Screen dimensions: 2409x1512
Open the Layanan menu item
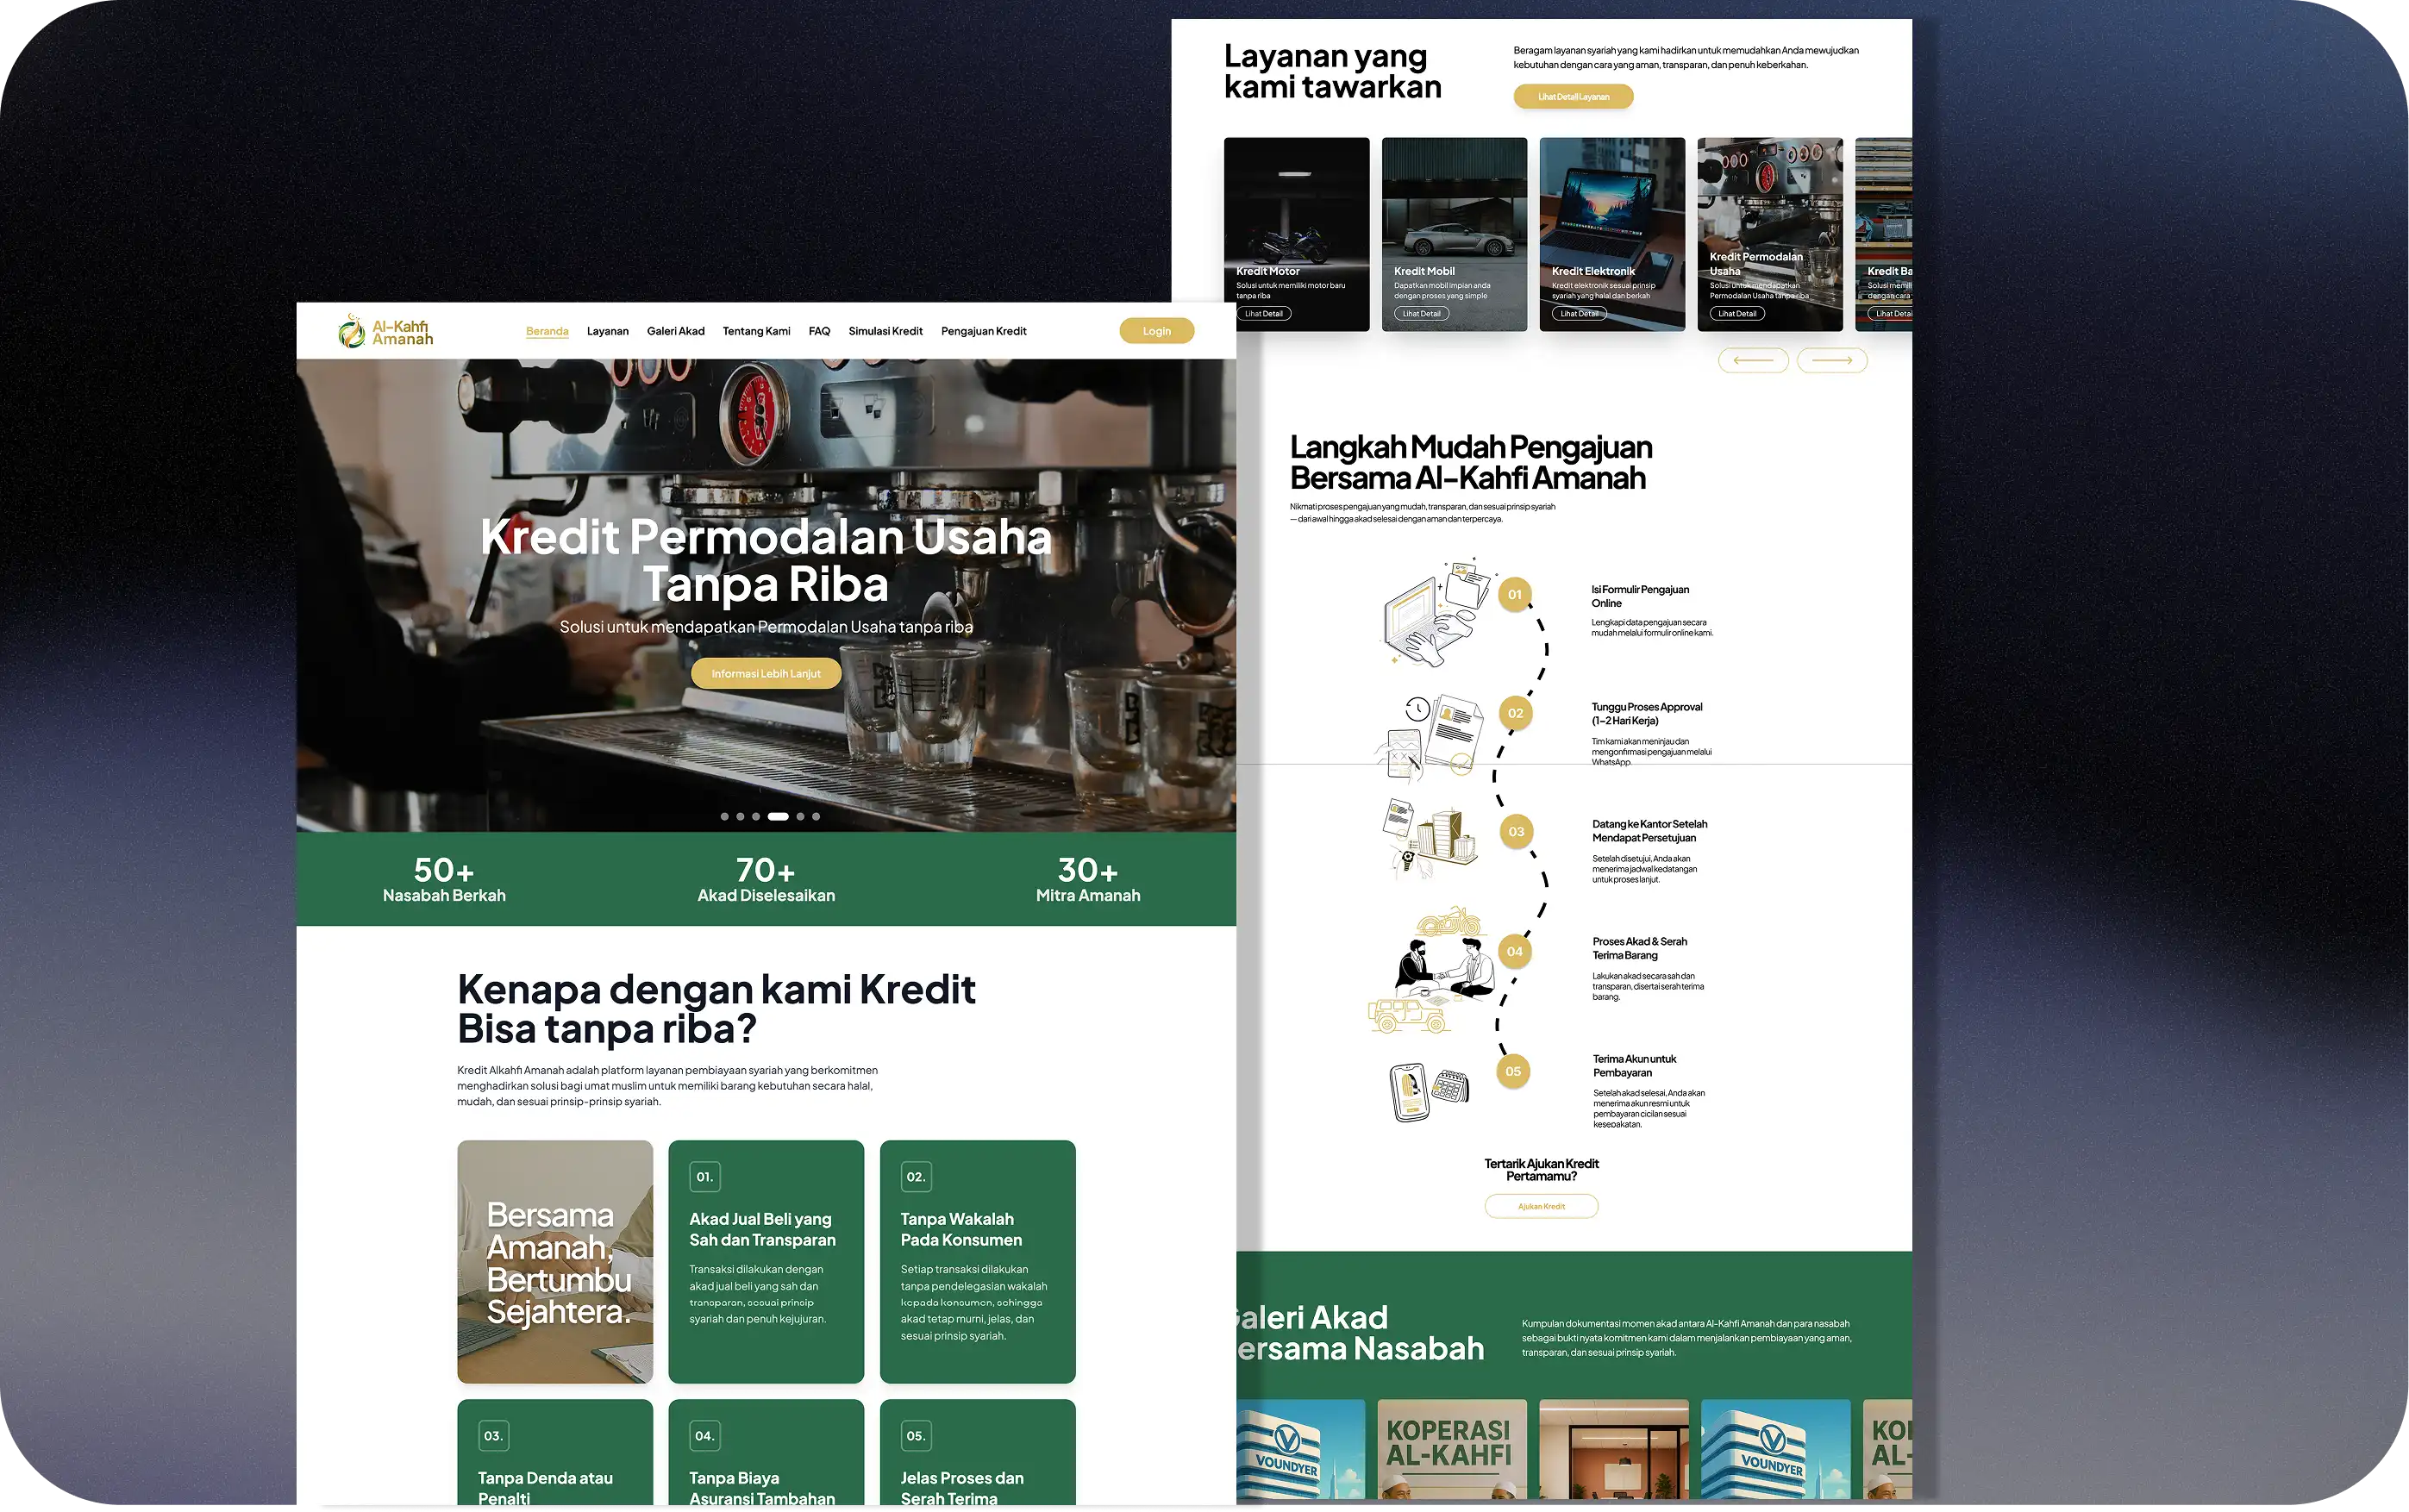click(x=607, y=331)
